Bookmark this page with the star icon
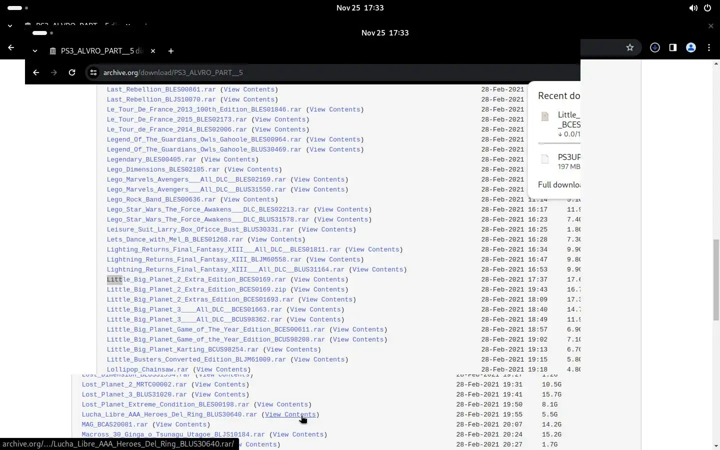 pyautogui.click(x=630, y=47)
